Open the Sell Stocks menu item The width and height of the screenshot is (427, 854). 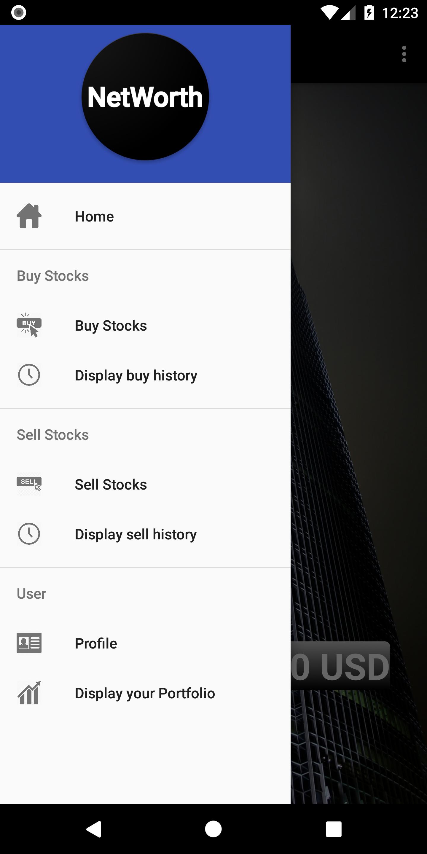pyautogui.click(x=111, y=484)
